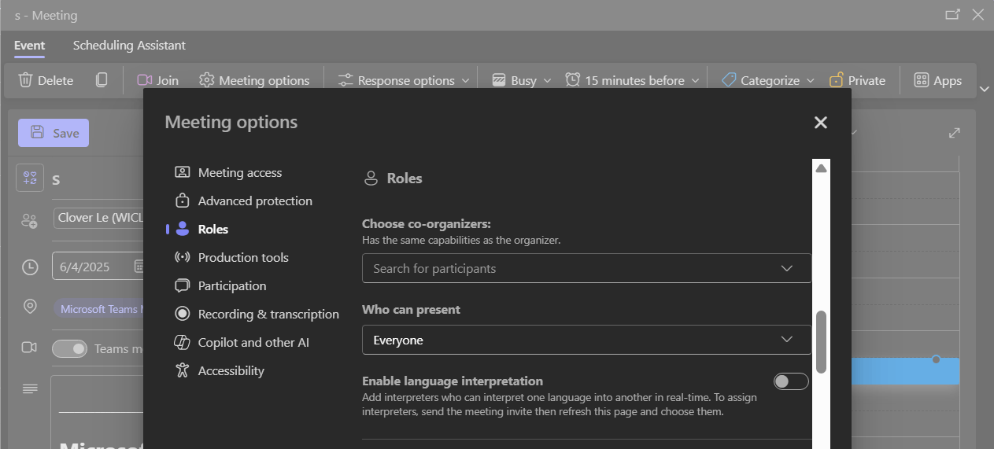Expand the 15 minutes before chevron
This screenshot has width=994, height=449.
click(x=695, y=80)
